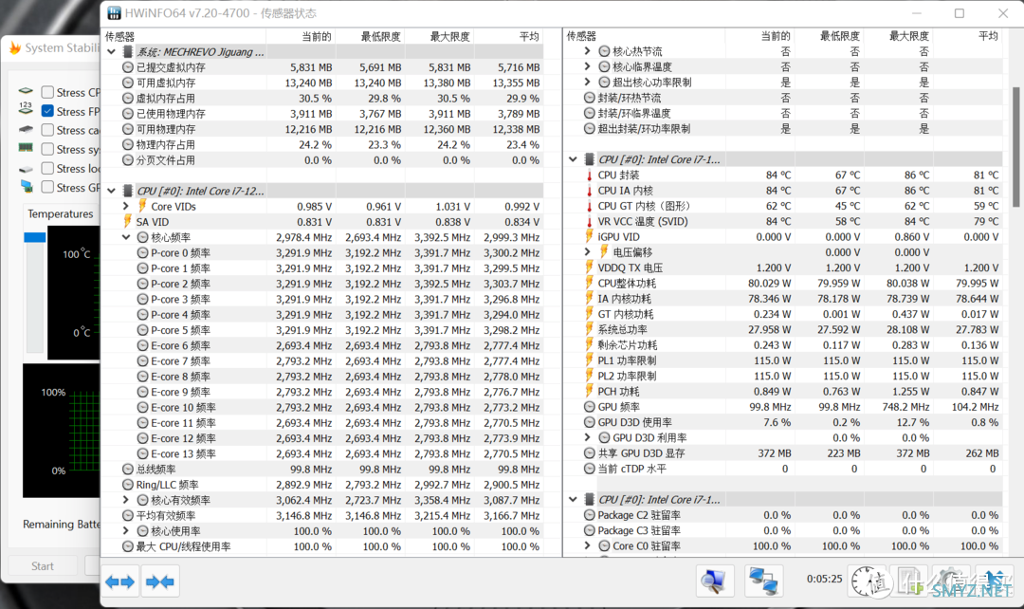
Task: Enable the Stress CPU checkbox
Action: (x=47, y=92)
